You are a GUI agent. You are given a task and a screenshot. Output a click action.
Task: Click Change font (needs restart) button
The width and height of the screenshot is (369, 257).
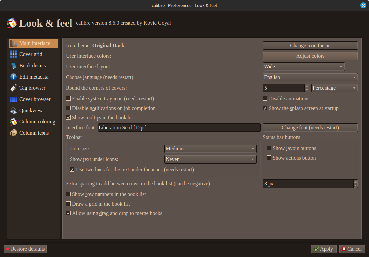point(310,128)
